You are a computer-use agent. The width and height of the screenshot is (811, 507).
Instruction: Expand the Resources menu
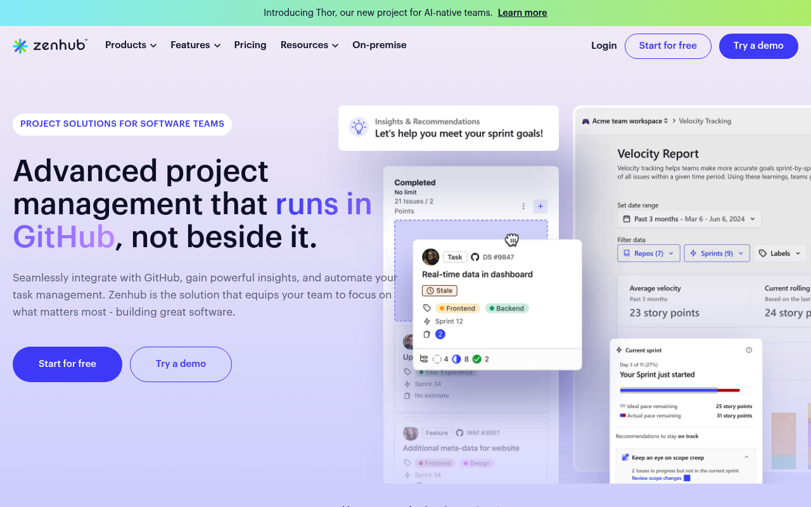309,45
